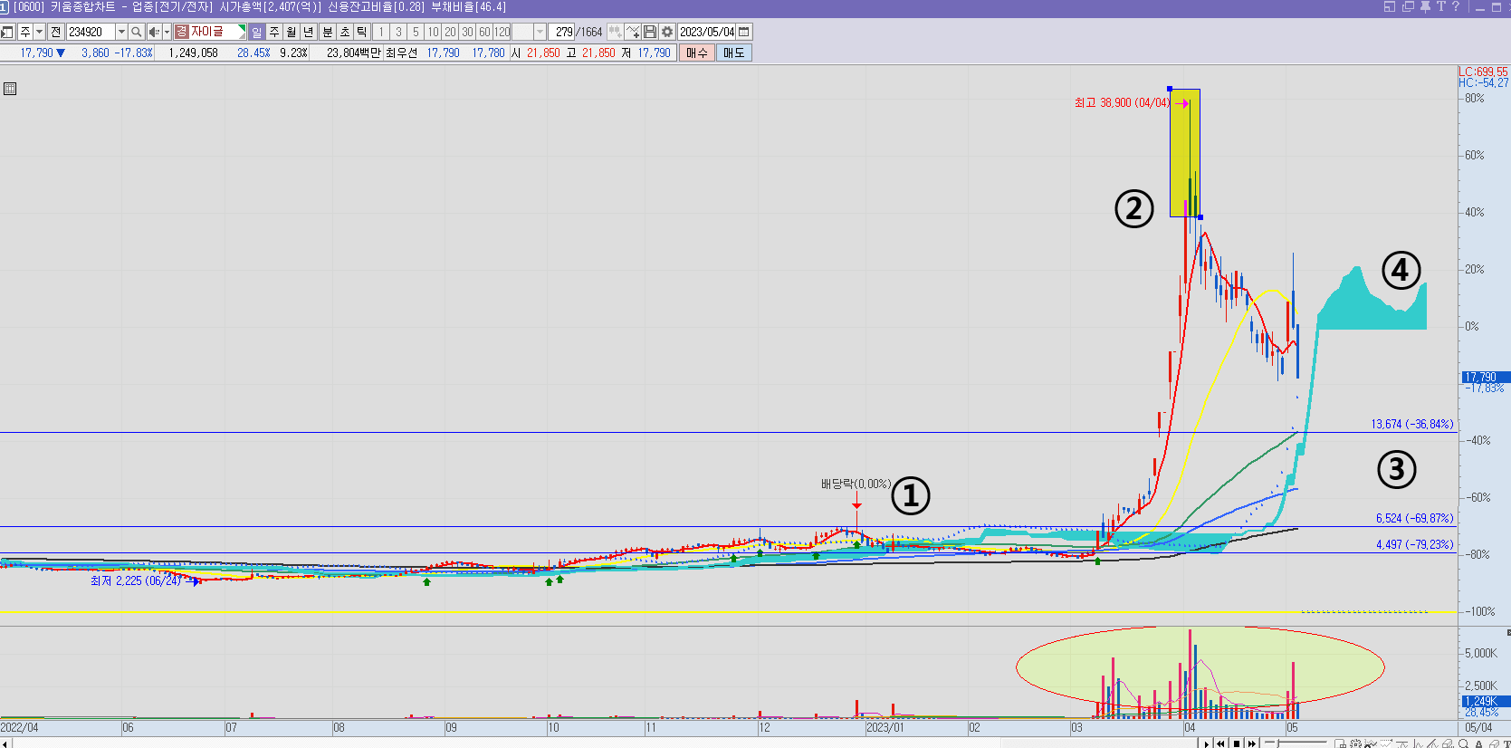Click the speaker sound icon
1511x748 pixels.
154,32
